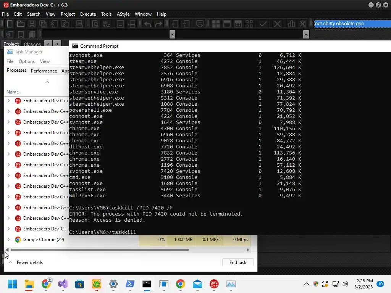Open the Execute menu
The height and width of the screenshot is (293, 391).
[88, 14]
